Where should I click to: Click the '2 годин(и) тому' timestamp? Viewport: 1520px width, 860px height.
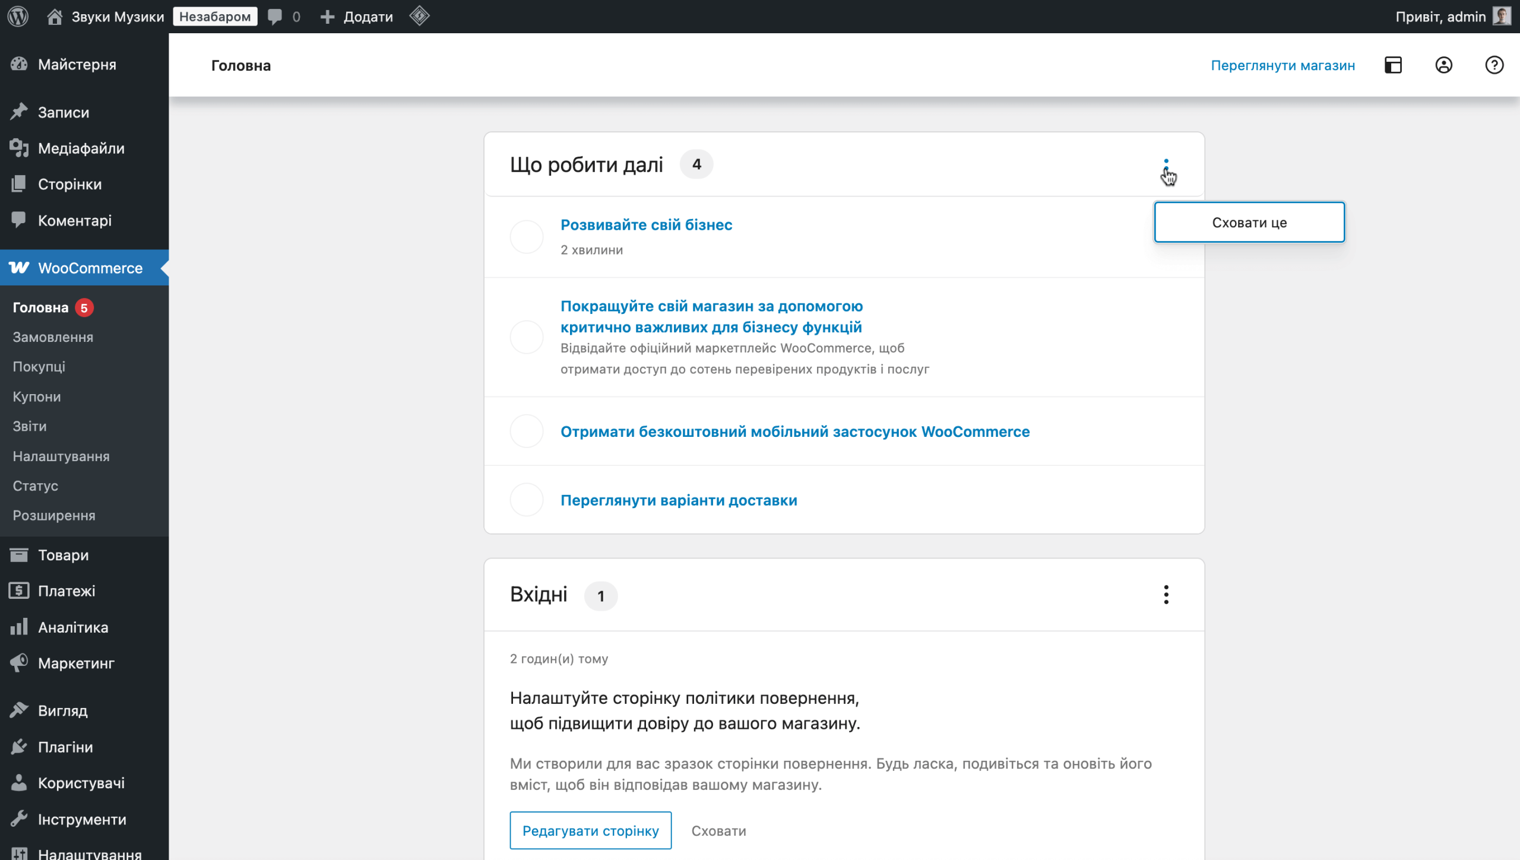click(559, 659)
